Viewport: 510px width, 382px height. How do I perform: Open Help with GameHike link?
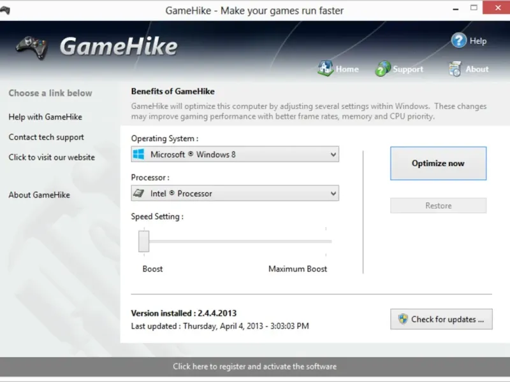click(x=45, y=117)
